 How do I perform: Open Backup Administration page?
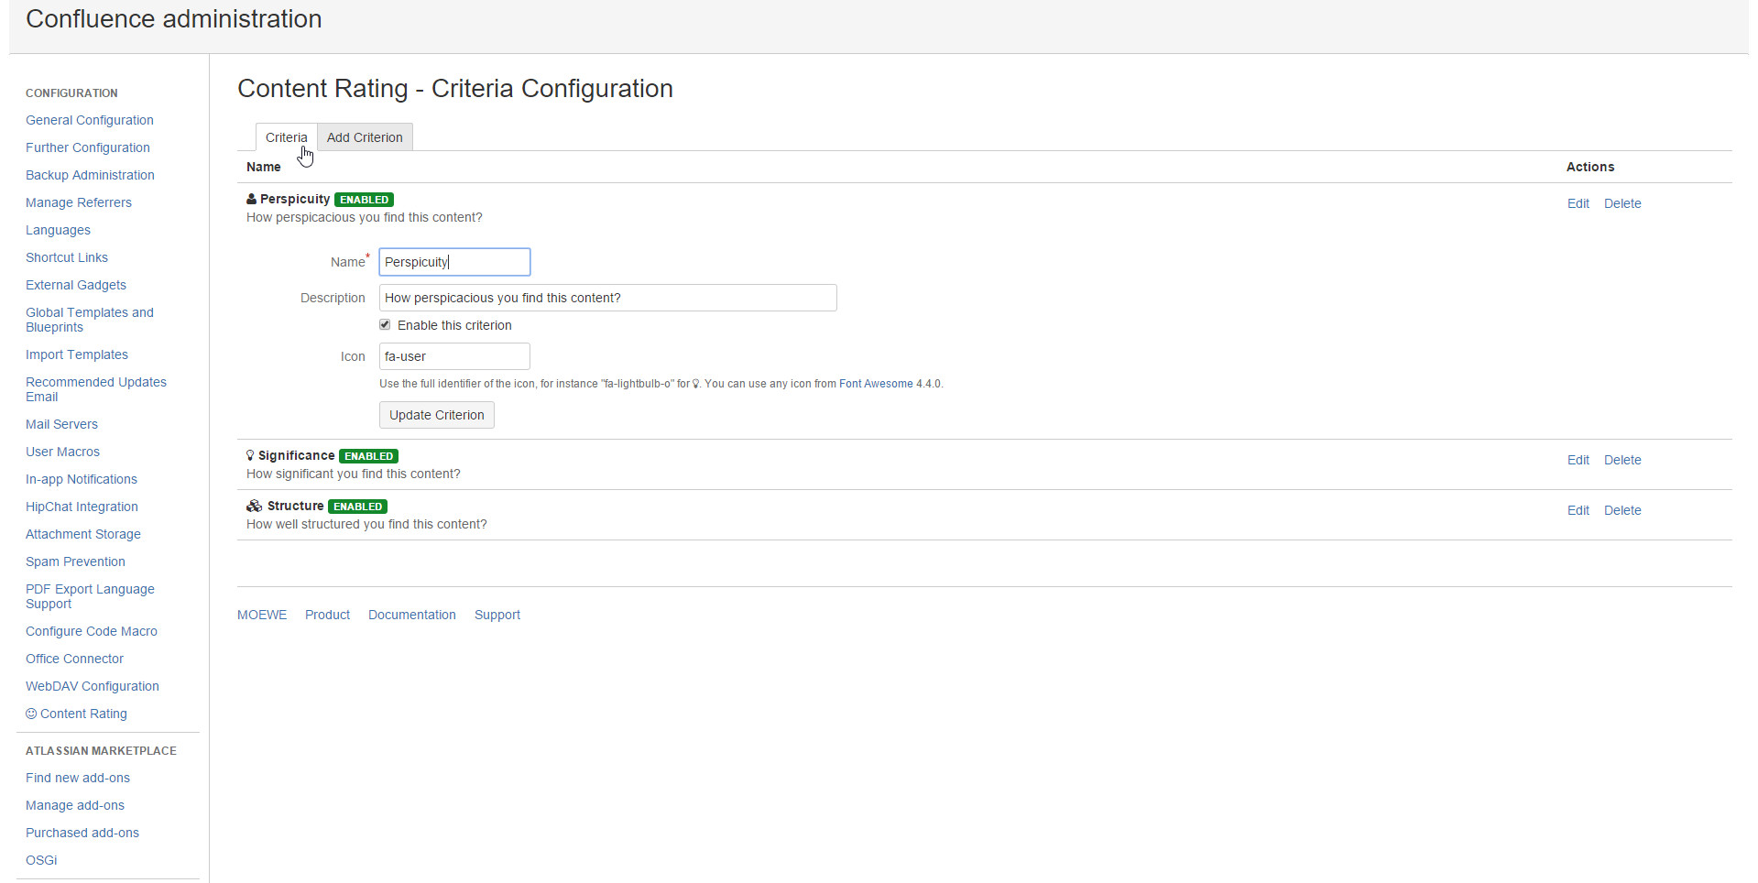pos(90,175)
